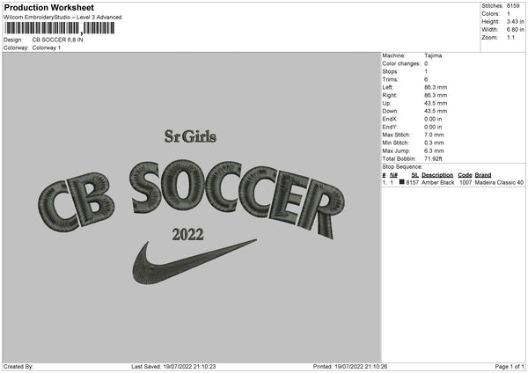Image resolution: width=528 pixels, height=373 pixels.
Task: Click the barcode under the header
Action: click(60, 28)
